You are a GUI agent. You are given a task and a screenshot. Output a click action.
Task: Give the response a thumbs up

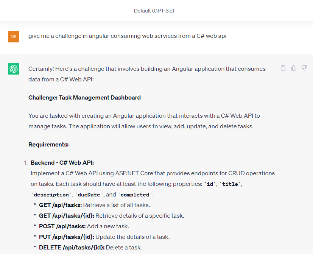[293, 68]
